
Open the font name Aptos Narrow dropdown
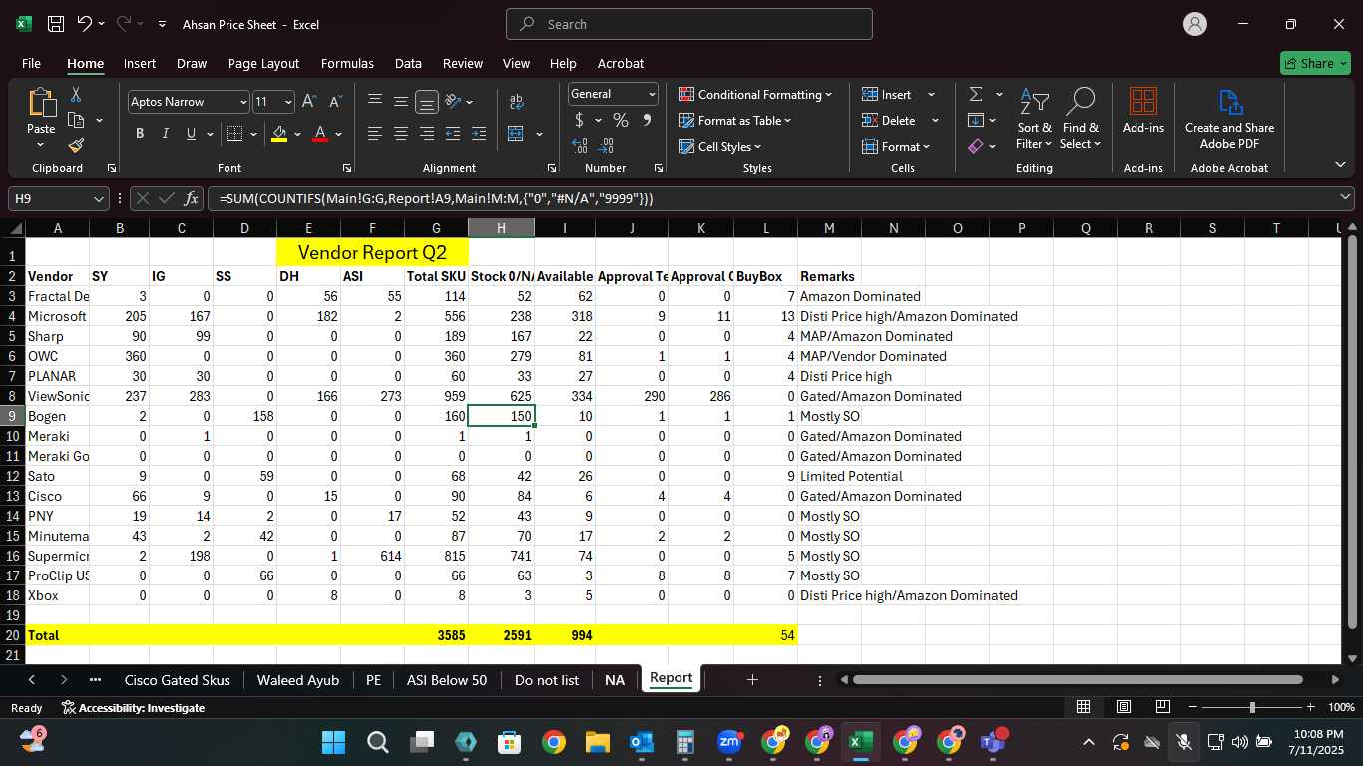(243, 102)
